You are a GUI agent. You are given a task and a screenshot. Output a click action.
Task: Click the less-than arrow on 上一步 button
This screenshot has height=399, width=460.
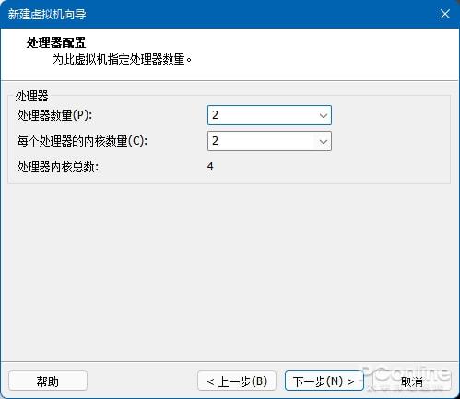click(x=210, y=381)
